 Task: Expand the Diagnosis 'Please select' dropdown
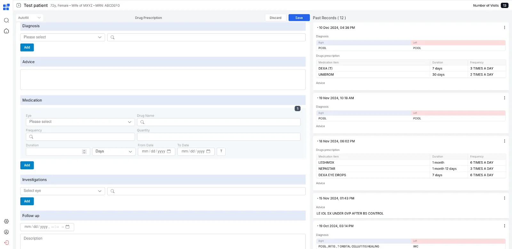(x=62, y=37)
